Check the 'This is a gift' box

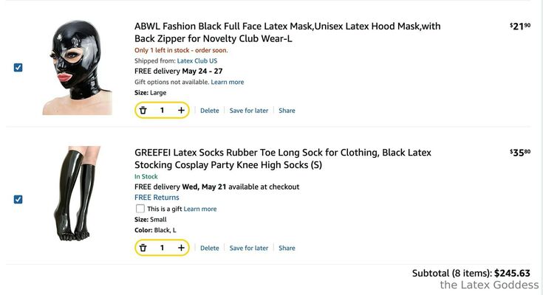coord(140,209)
